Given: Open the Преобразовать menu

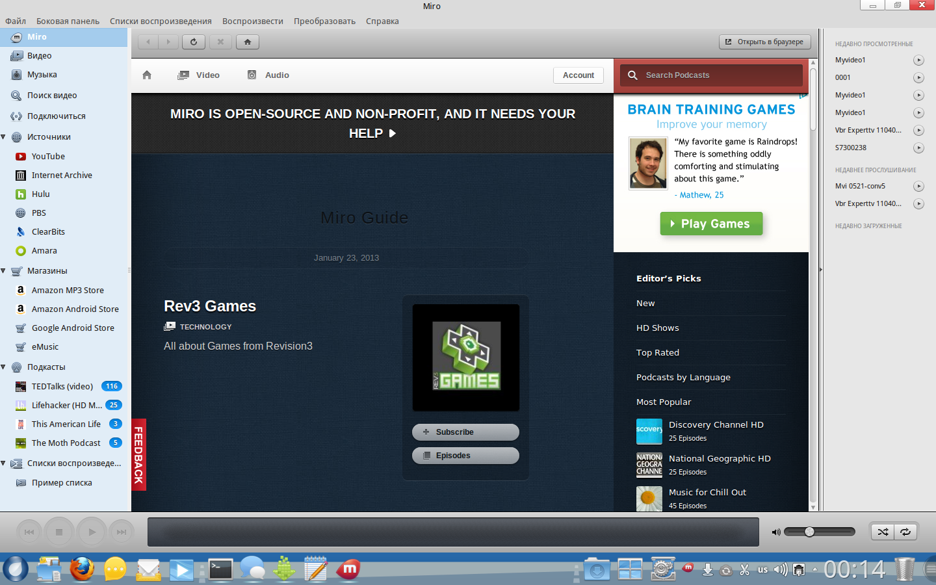Looking at the screenshot, I should point(324,21).
